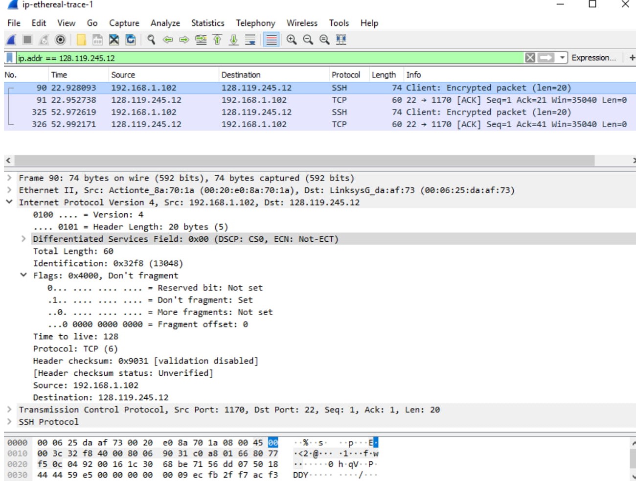The width and height of the screenshot is (636, 481).
Task: Collapse the Internet Protocol Version 4 node
Action: [x=9, y=202]
